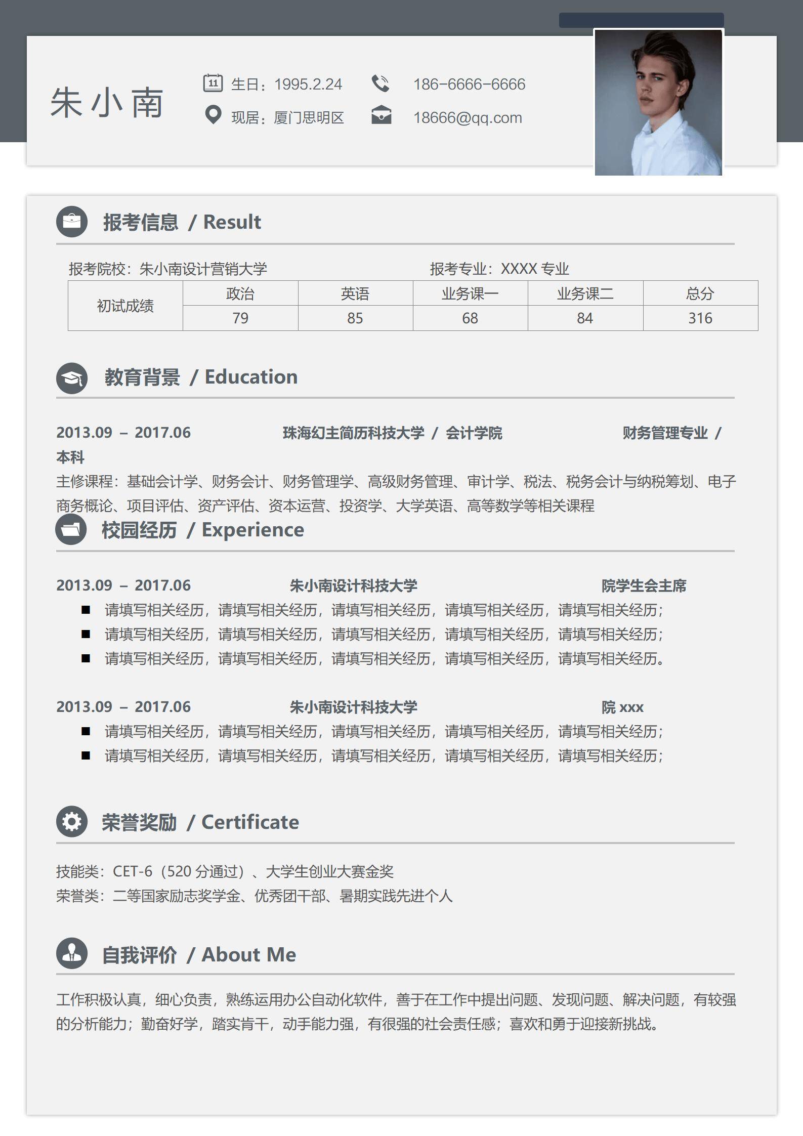Click the 院学生会主席 position title
This screenshot has width=803, height=1136.
pyautogui.click(x=644, y=586)
